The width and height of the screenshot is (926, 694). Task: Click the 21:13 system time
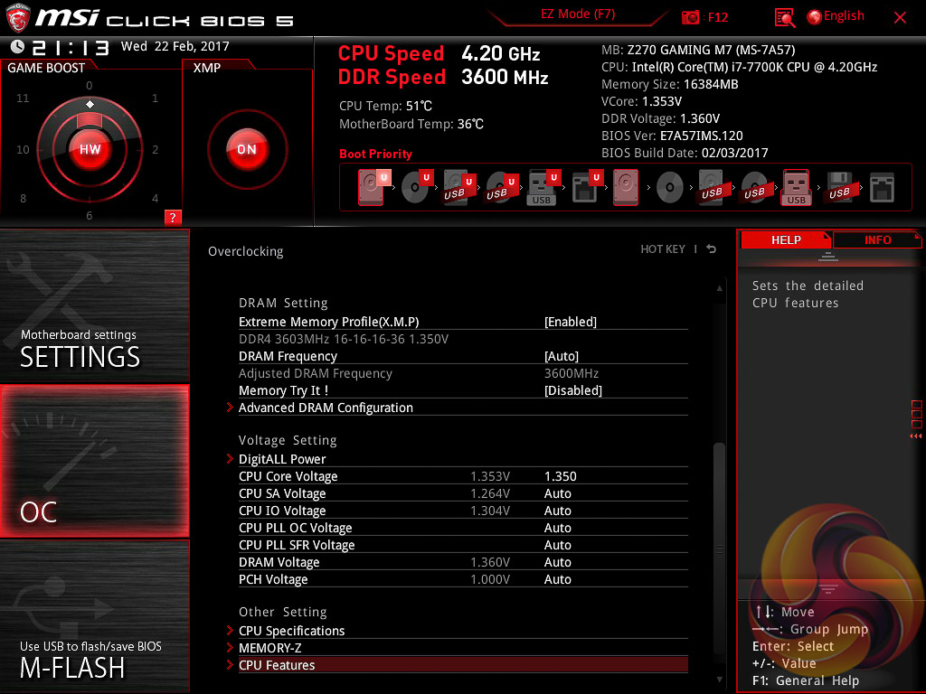point(71,47)
